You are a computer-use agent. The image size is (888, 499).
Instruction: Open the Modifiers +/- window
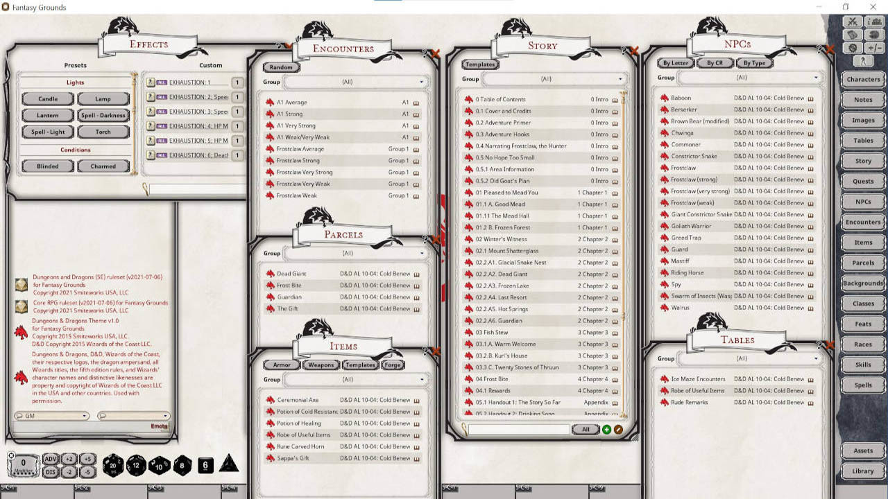click(x=873, y=47)
